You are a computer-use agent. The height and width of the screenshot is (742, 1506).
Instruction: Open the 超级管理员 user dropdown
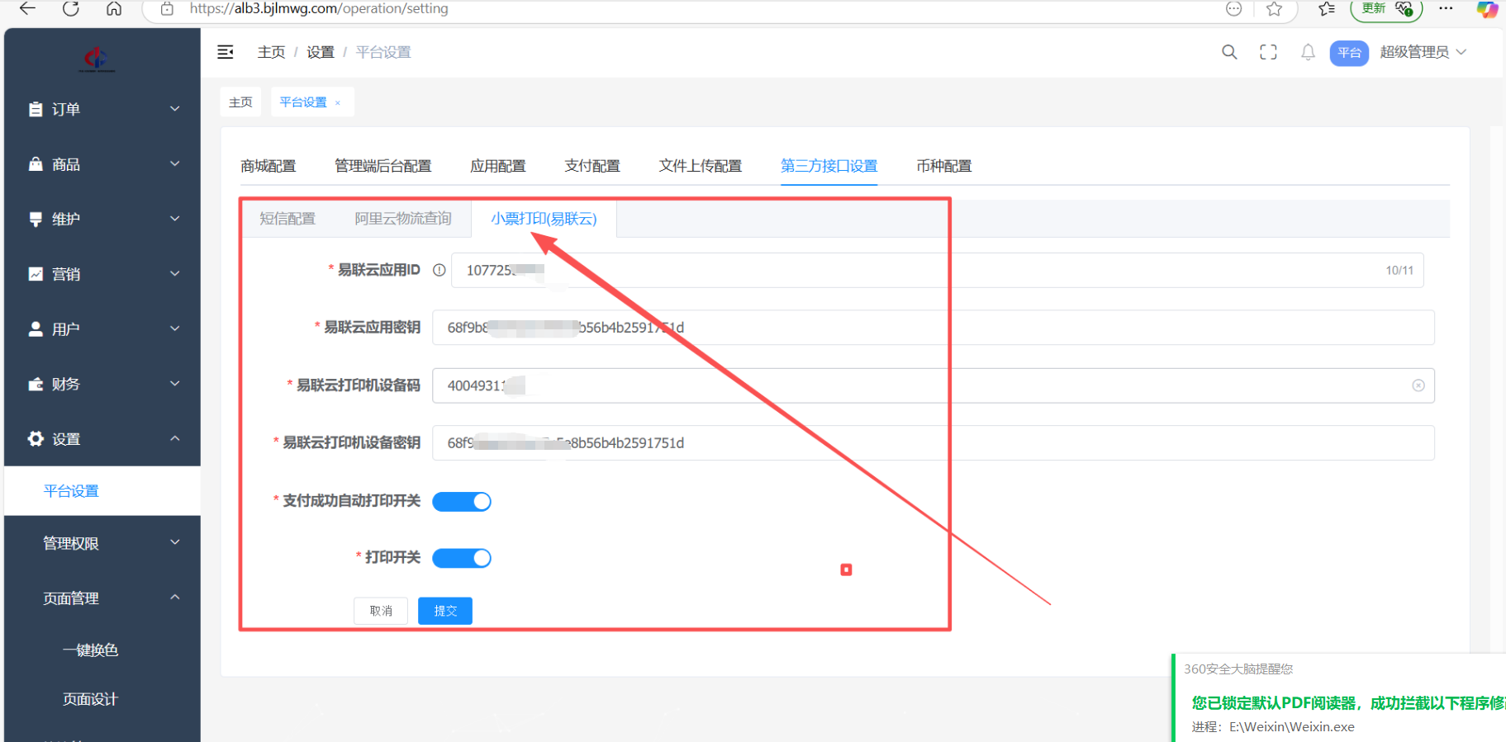coord(1423,52)
